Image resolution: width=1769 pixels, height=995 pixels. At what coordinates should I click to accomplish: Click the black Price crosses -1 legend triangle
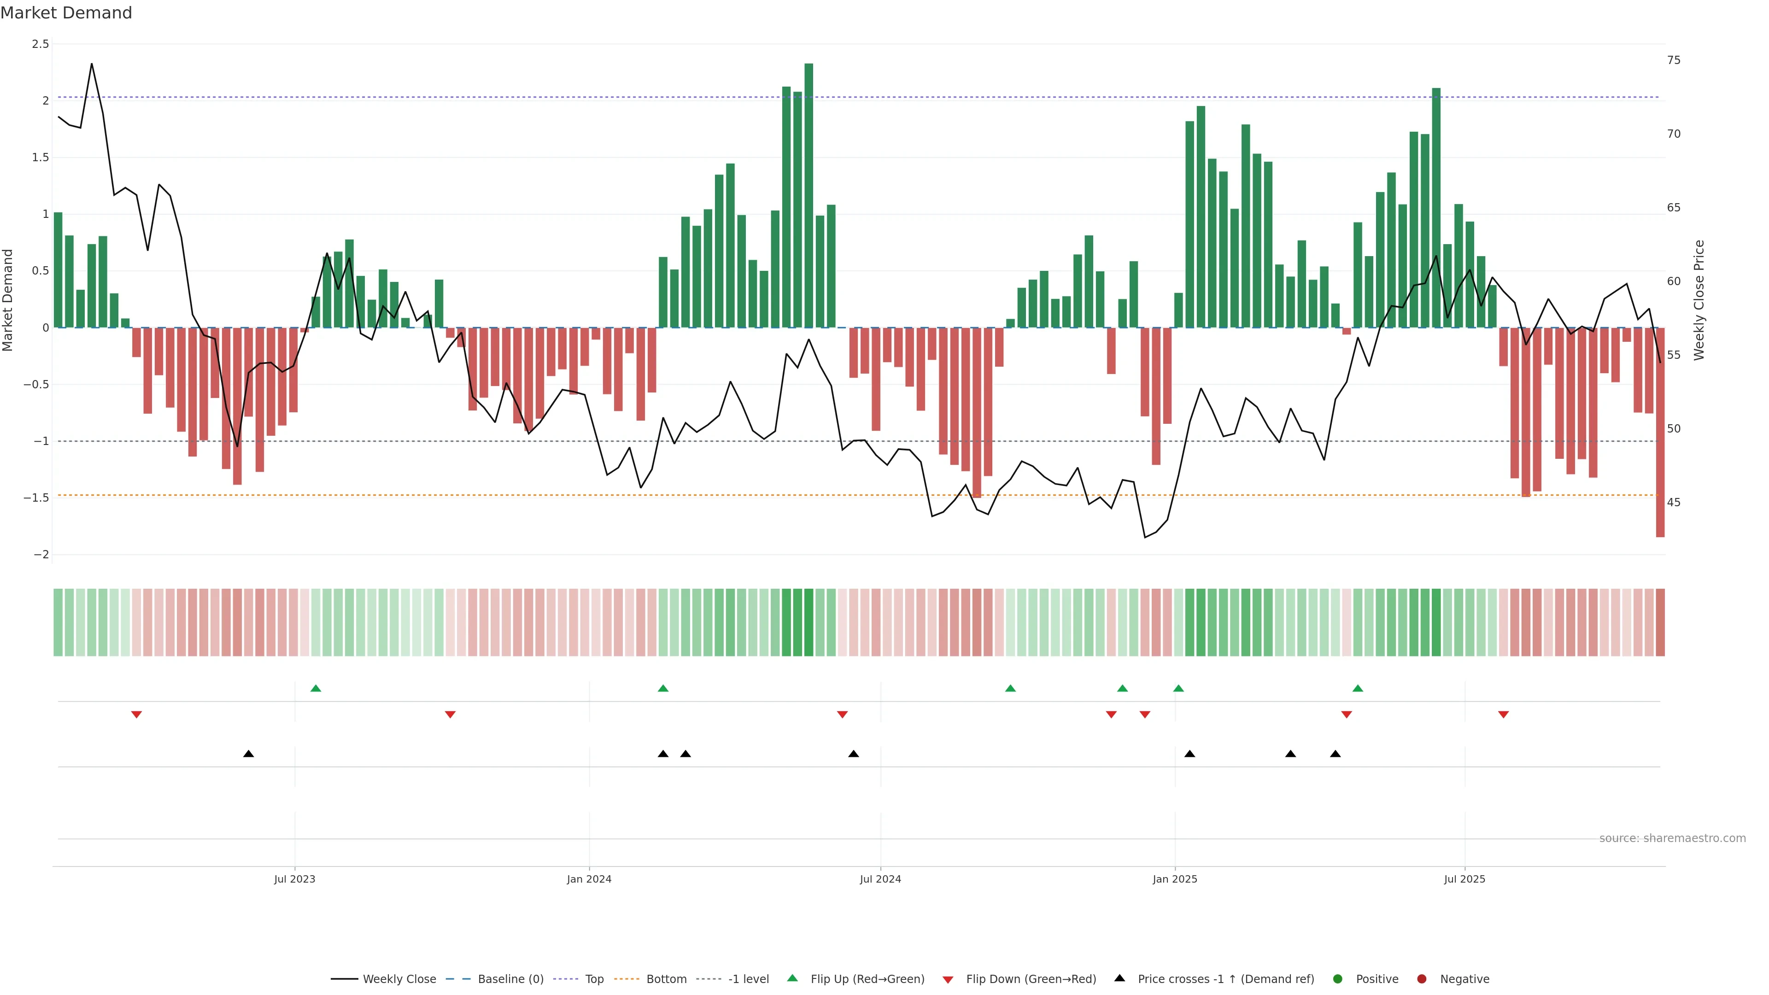(1119, 978)
